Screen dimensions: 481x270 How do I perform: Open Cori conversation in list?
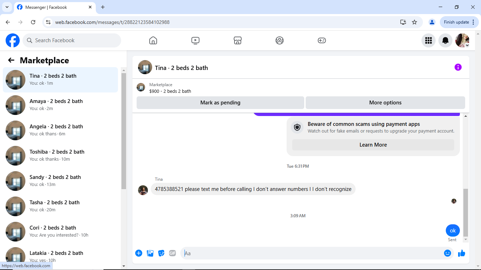[x=60, y=232]
